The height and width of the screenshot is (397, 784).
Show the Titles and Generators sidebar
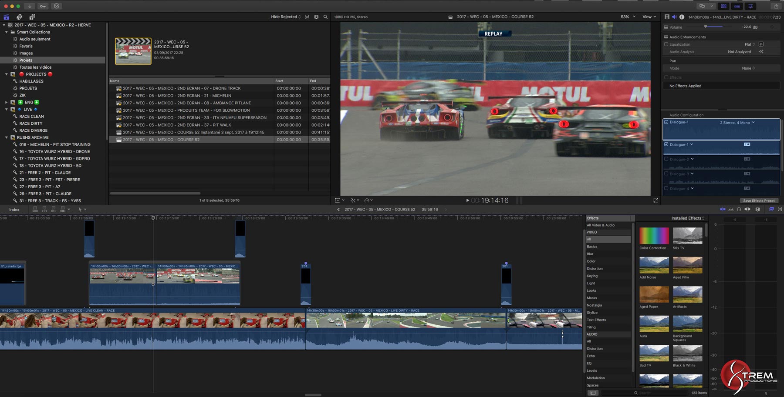32,17
